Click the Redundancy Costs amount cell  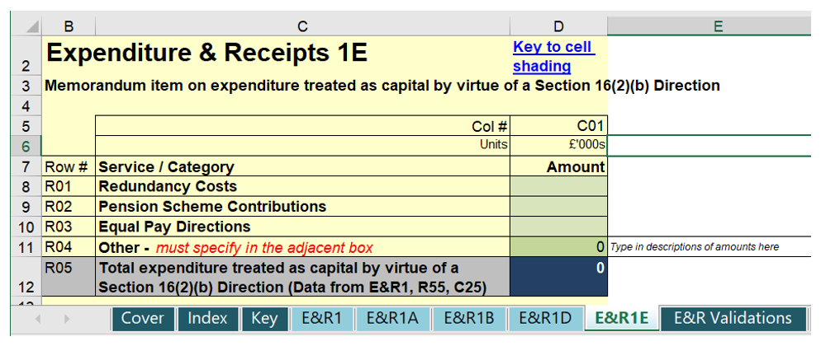[x=559, y=187]
